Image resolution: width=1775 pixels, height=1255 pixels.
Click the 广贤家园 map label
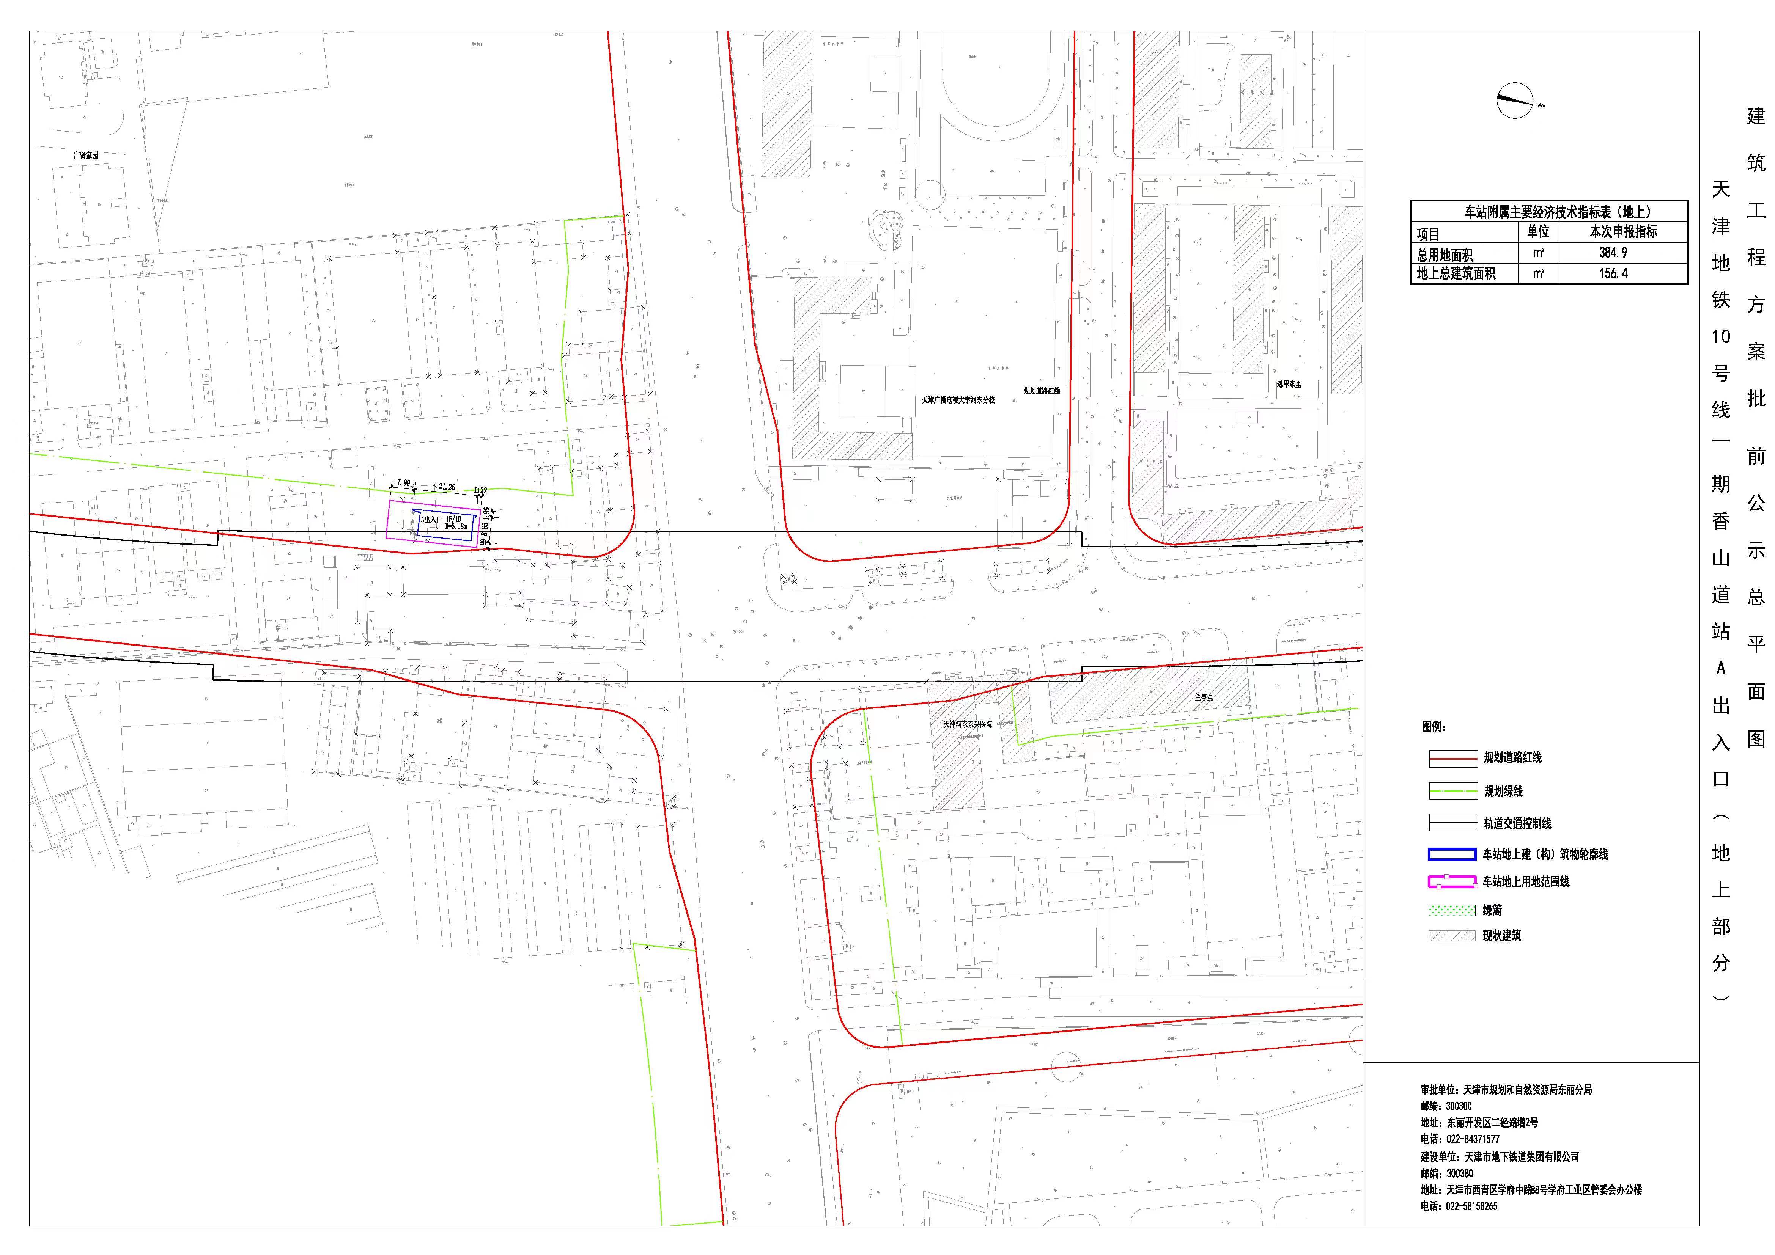point(86,156)
